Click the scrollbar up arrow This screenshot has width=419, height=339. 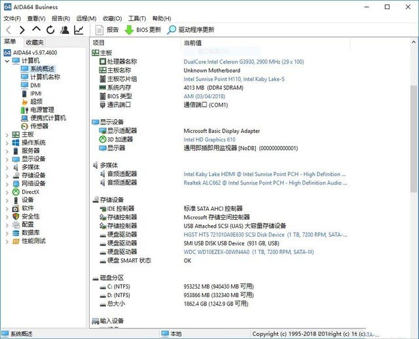pyautogui.click(x=414, y=42)
